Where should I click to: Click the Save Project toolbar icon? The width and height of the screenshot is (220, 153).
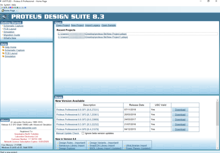(4, 7)
